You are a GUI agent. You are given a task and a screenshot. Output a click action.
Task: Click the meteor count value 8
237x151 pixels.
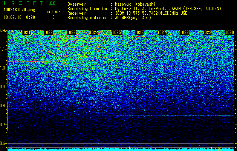(x=54, y=17)
